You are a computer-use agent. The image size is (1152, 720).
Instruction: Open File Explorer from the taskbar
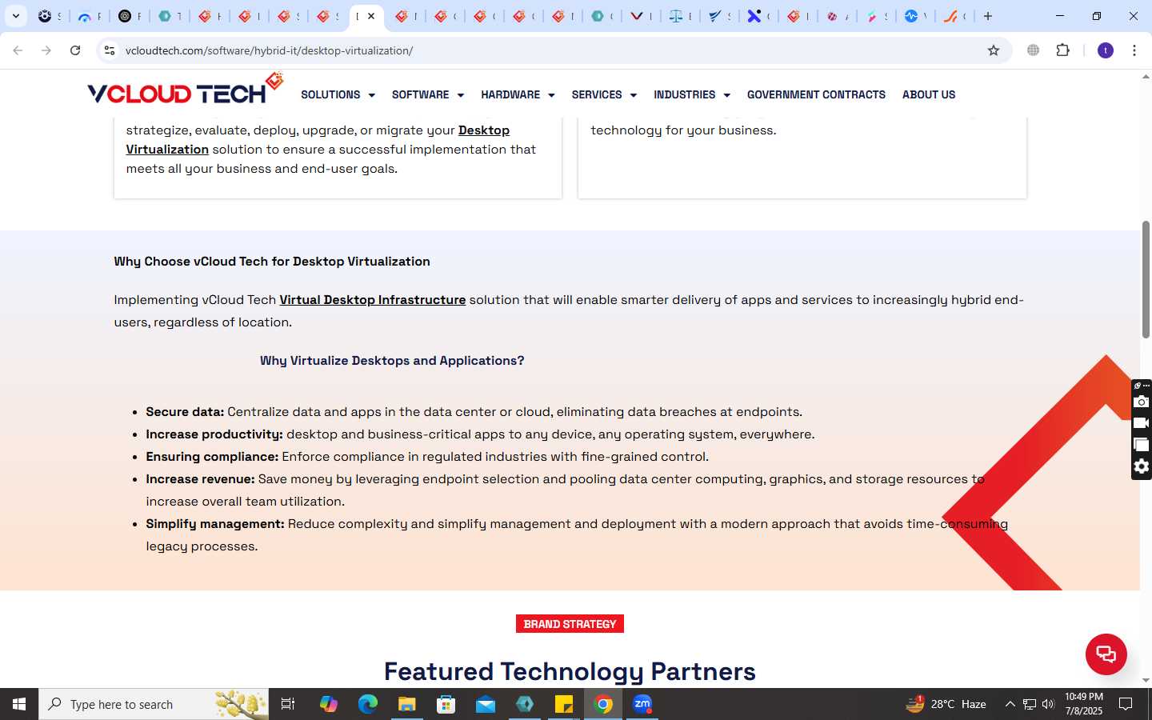(x=406, y=704)
